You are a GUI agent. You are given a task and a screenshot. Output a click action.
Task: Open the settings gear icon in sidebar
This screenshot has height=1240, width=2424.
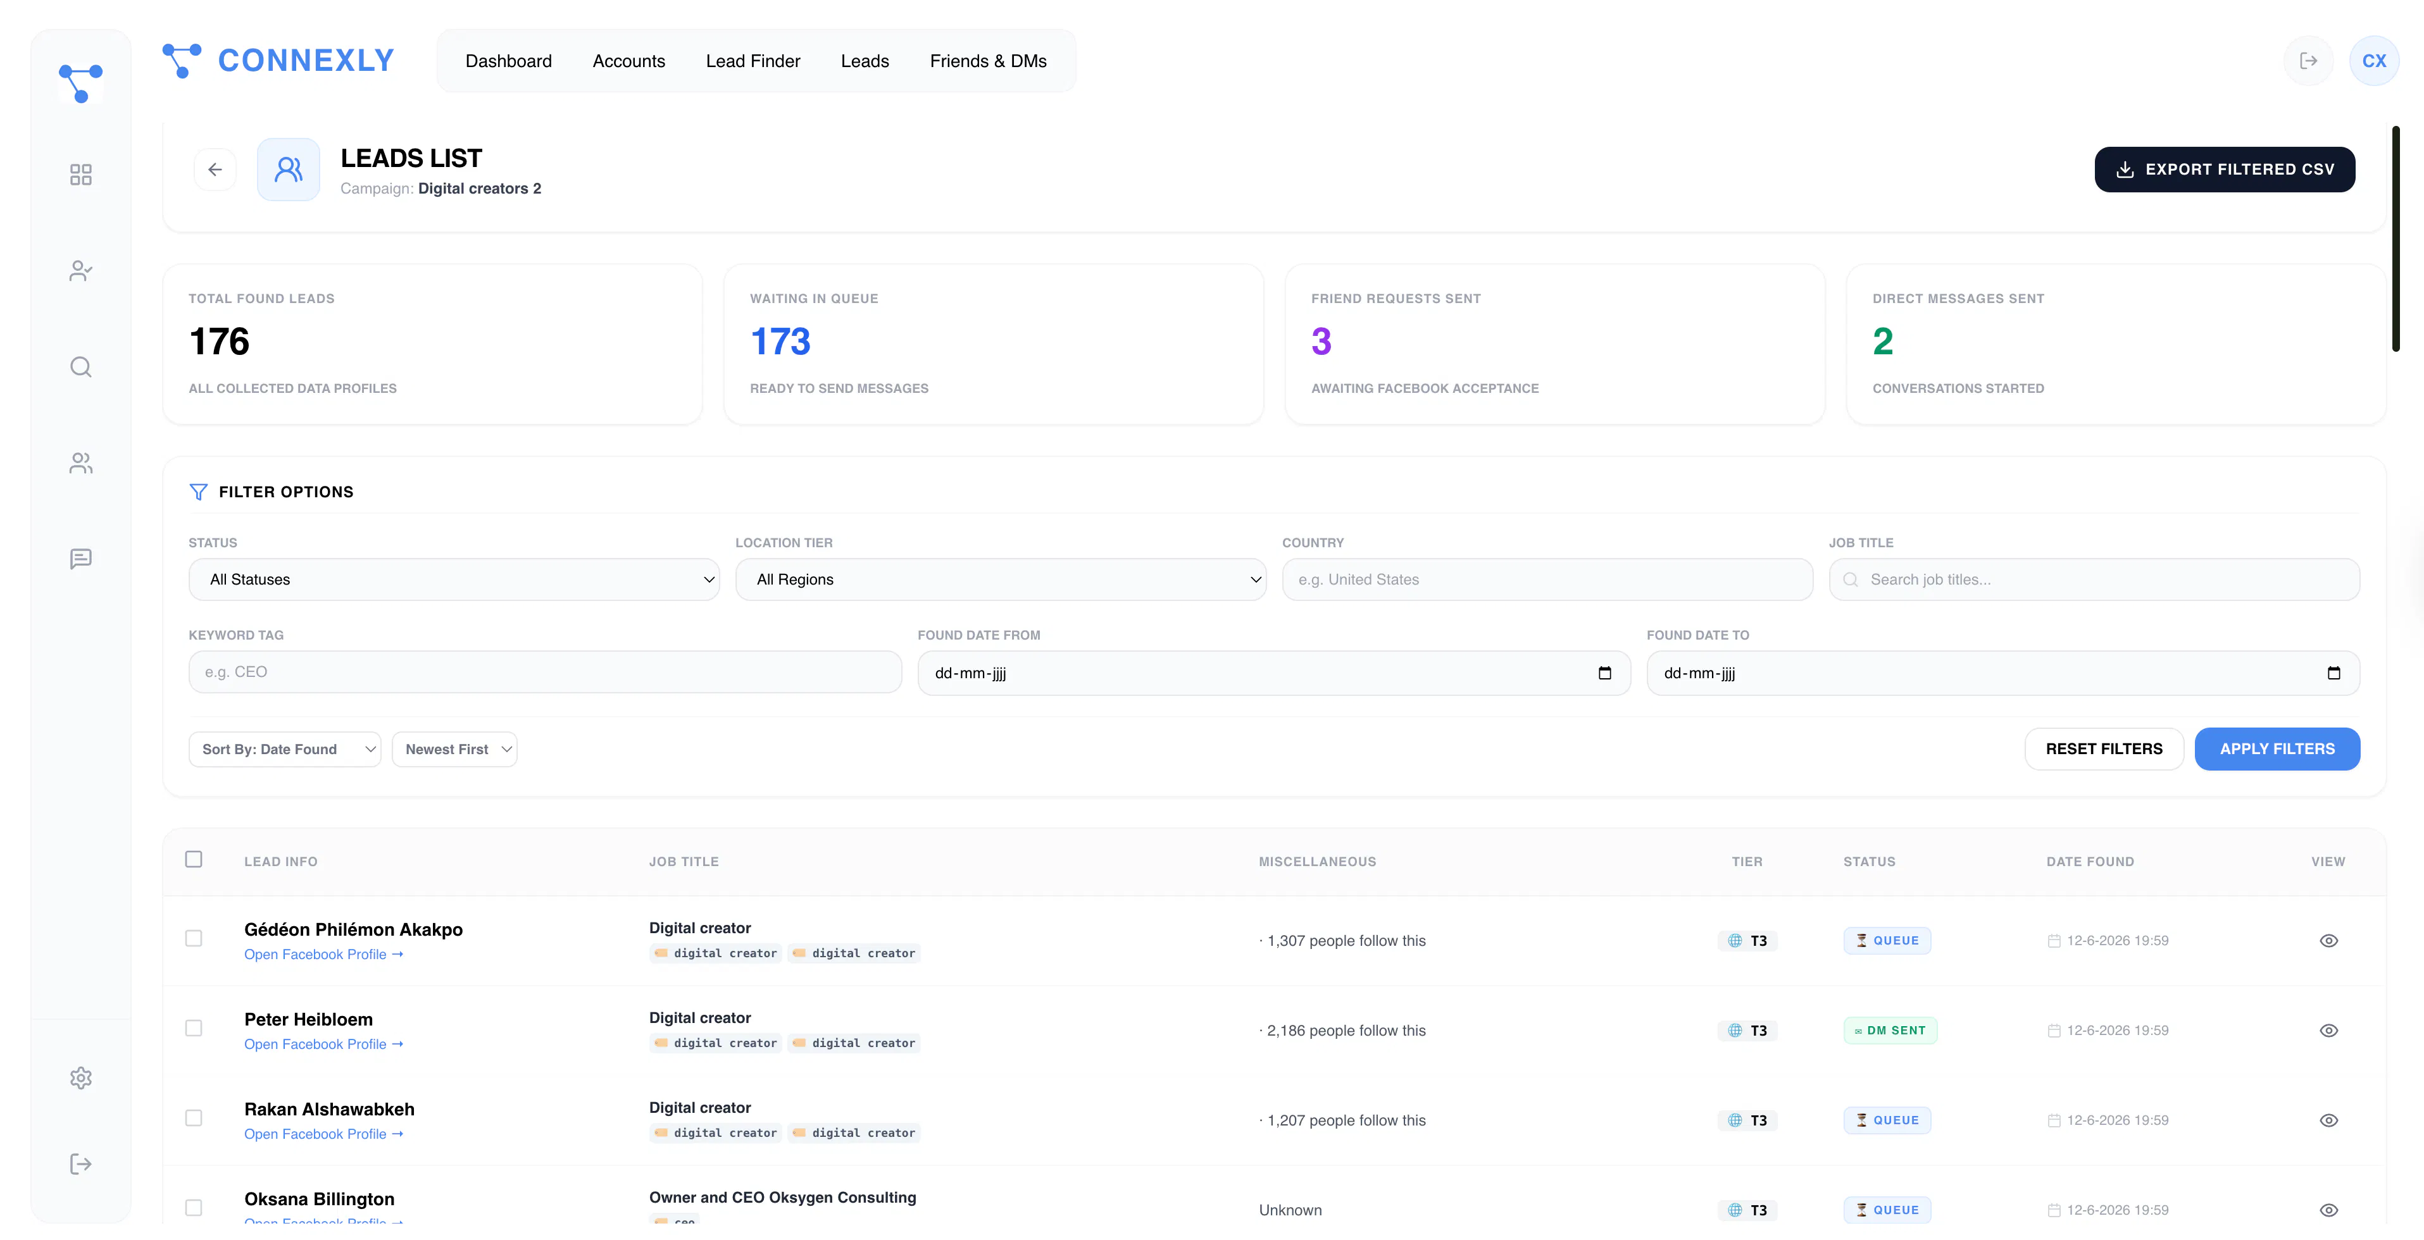[x=81, y=1078]
